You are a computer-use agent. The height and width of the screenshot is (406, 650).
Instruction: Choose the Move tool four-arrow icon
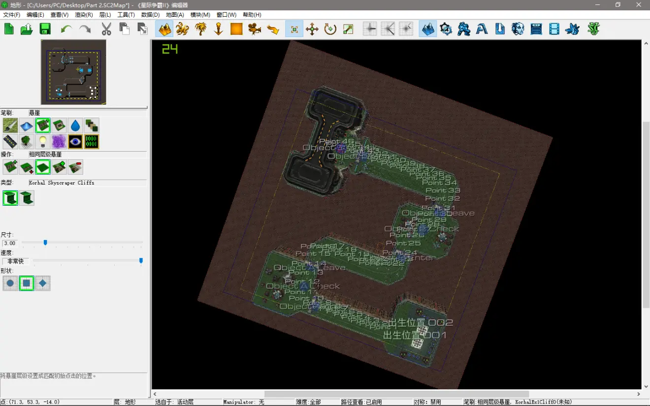[312, 29]
